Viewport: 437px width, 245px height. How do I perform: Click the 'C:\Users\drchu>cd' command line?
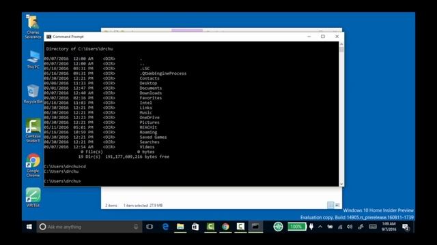click(x=65, y=166)
